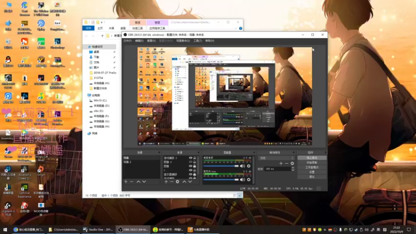
Task: Mute desktop audio speaker icon
Action: [242, 166]
